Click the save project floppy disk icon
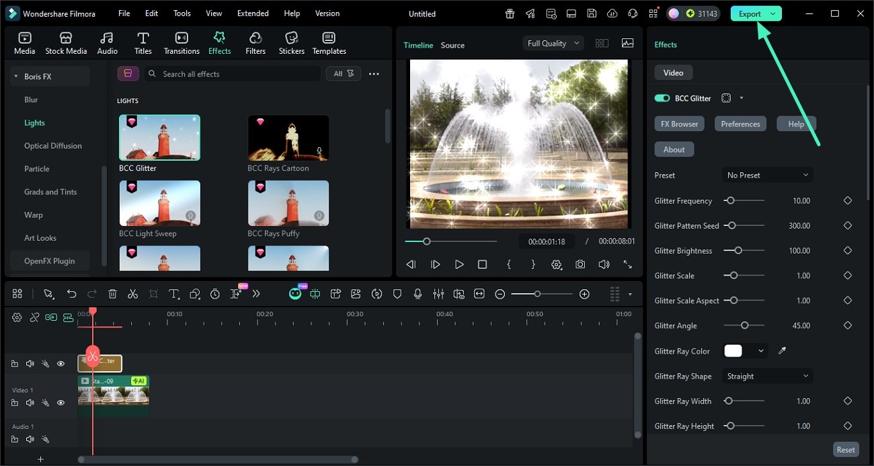Image resolution: width=874 pixels, height=466 pixels. pyautogui.click(x=591, y=13)
